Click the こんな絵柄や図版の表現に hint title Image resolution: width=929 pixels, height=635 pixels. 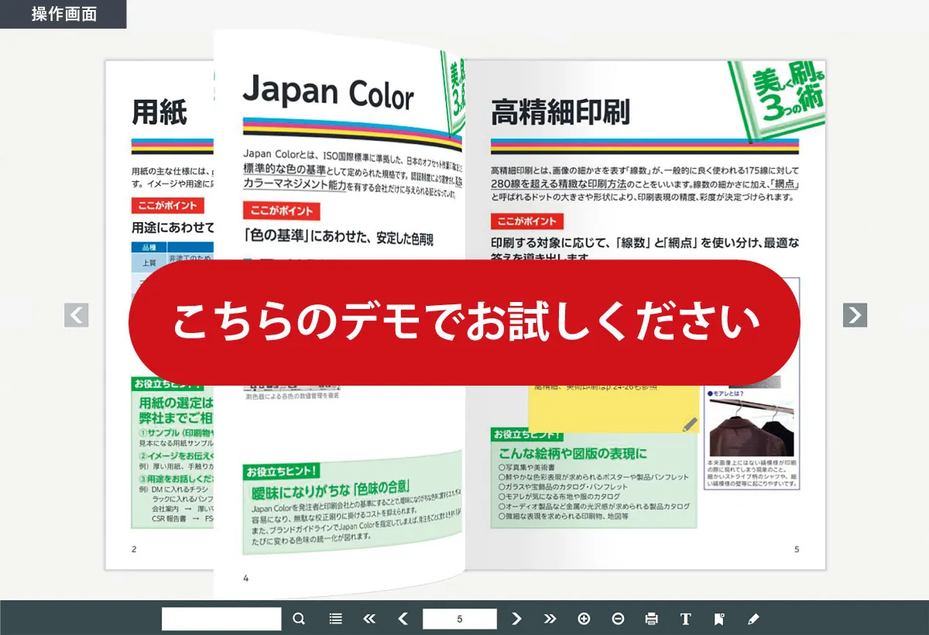click(x=573, y=453)
